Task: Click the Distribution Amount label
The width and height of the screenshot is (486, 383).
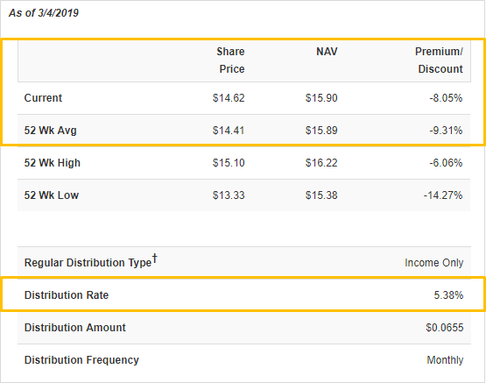Action: pyautogui.click(x=75, y=328)
